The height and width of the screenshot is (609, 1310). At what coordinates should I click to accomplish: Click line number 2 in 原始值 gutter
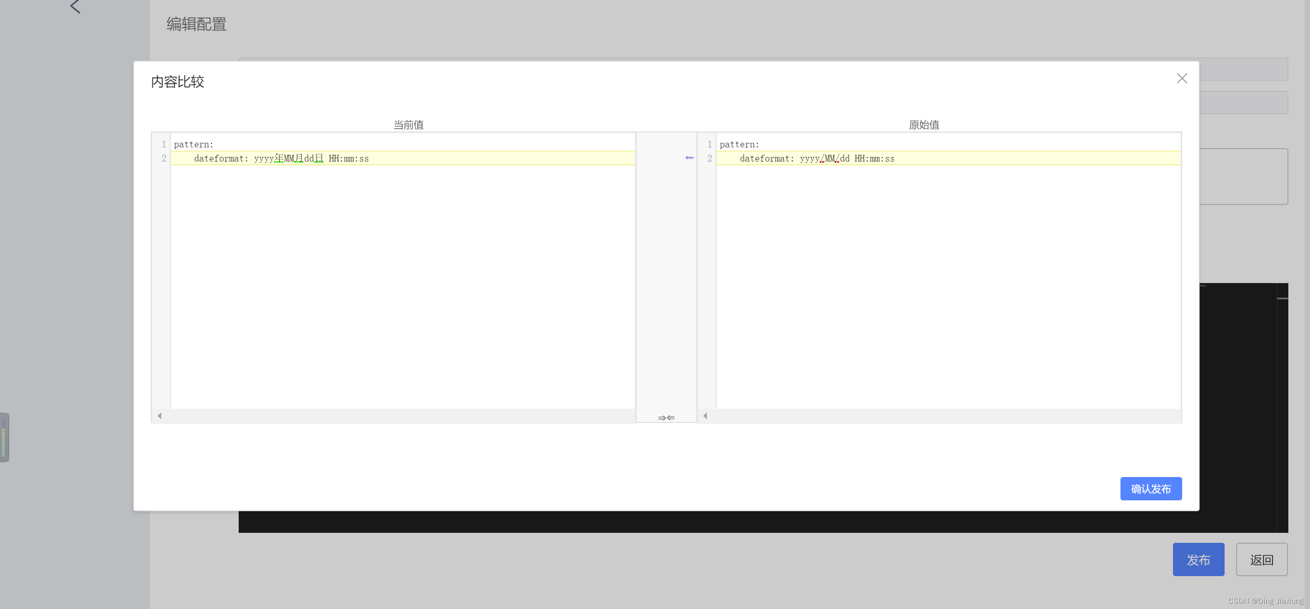coord(709,158)
